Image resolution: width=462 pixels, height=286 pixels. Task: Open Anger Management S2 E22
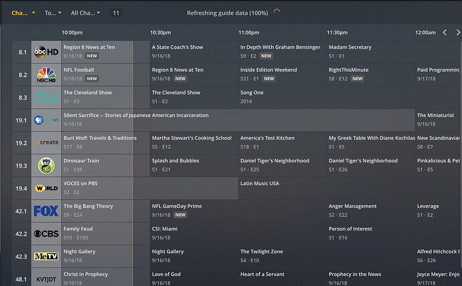pos(371,211)
